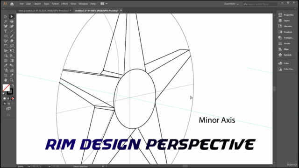The height and width of the screenshot is (168, 299).
Task: Select the Magic Wand tool
Action: tap(6, 21)
